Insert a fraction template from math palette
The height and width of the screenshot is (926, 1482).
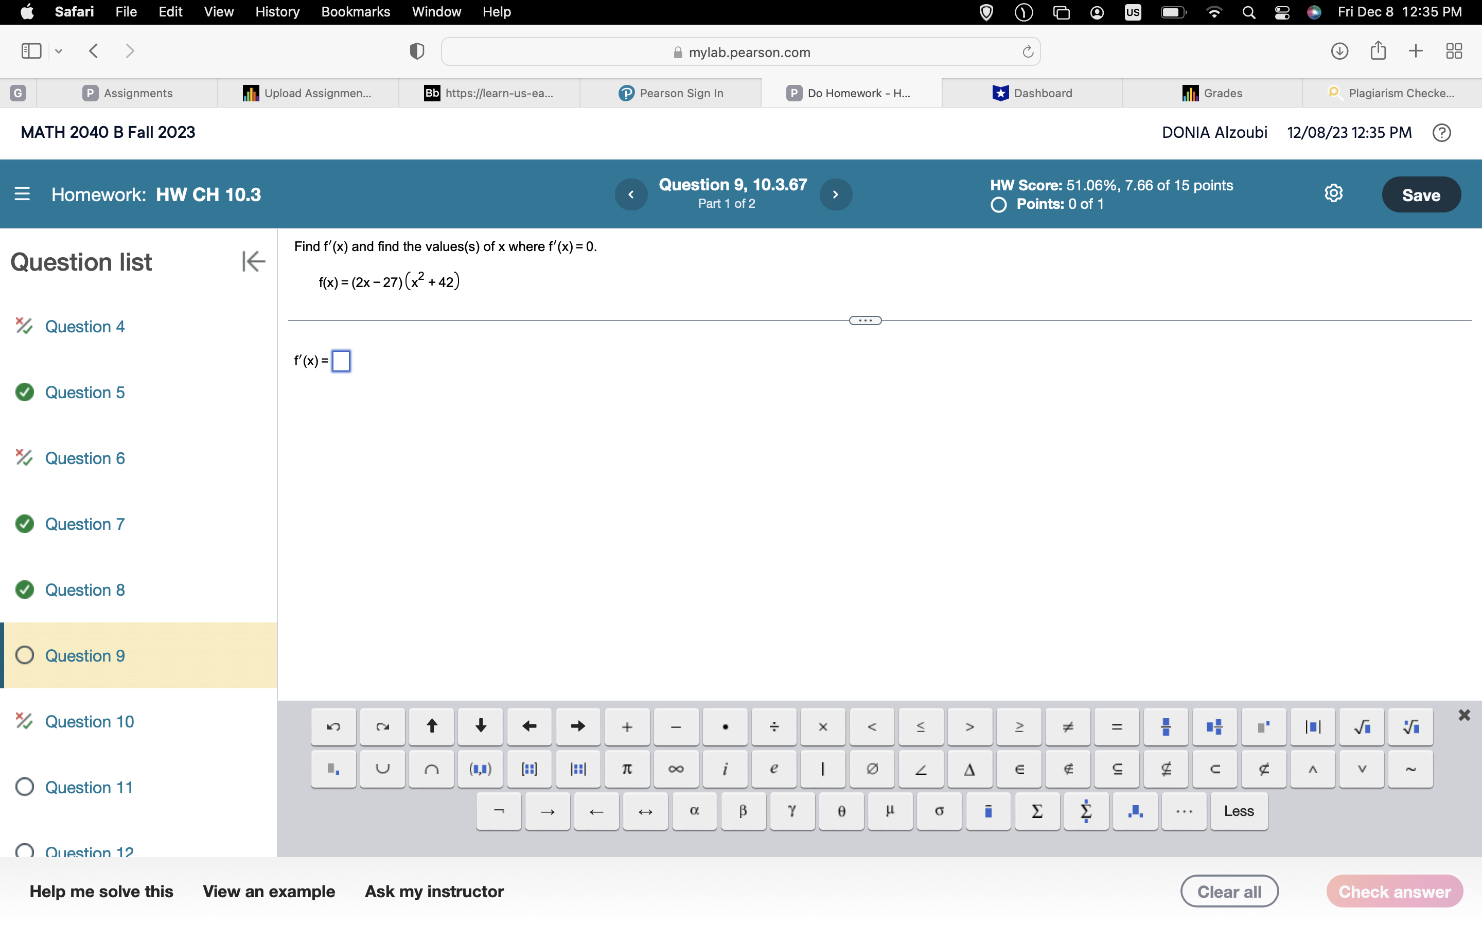[x=1166, y=726]
